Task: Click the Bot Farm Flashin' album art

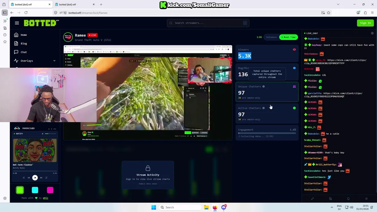Action: [x=35, y=150]
